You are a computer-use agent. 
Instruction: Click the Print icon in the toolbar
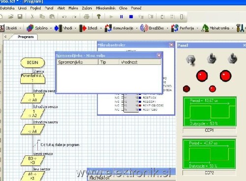coord(87,17)
